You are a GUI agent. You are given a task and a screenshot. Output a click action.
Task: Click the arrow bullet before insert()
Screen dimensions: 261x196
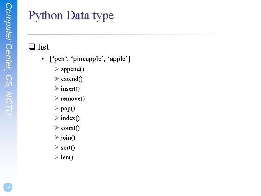pyautogui.click(x=57, y=89)
